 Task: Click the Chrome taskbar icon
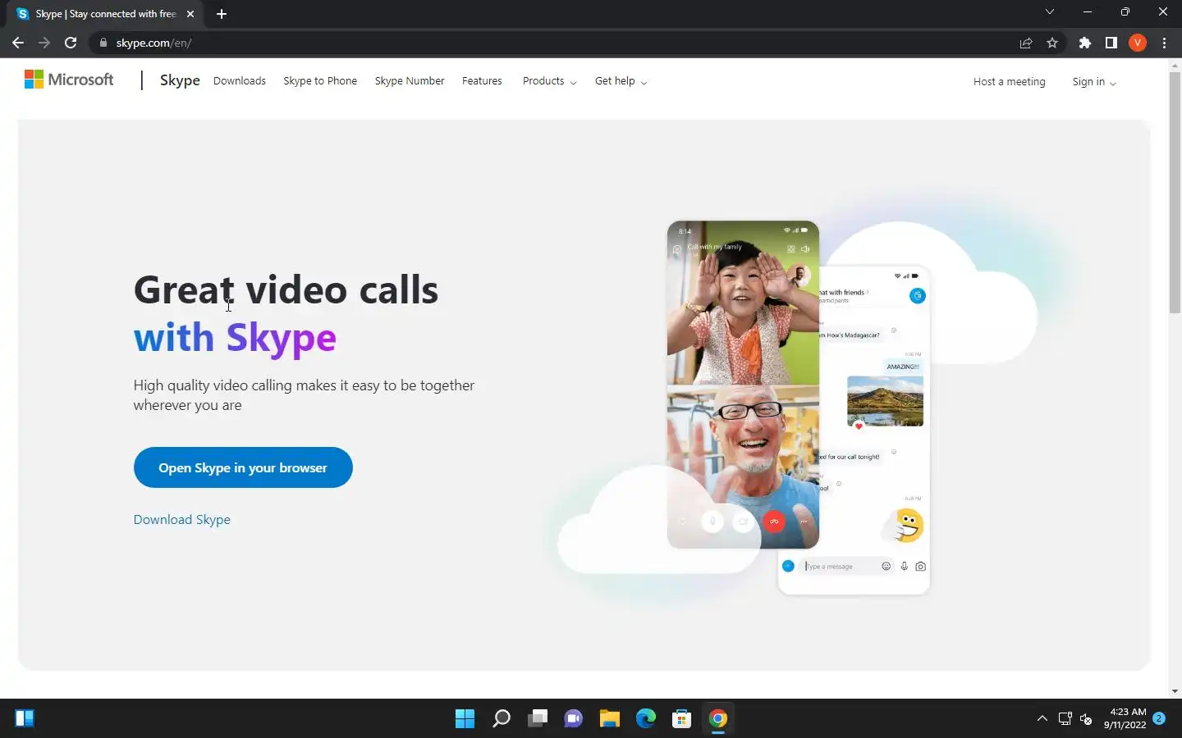pos(718,718)
